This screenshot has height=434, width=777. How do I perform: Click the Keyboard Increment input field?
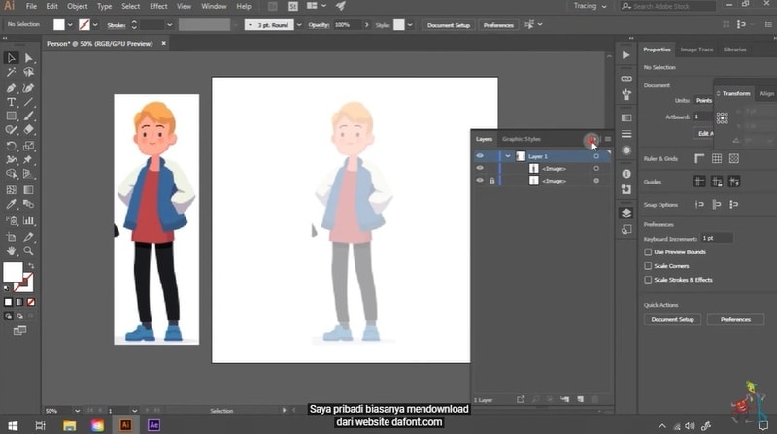tap(719, 238)
